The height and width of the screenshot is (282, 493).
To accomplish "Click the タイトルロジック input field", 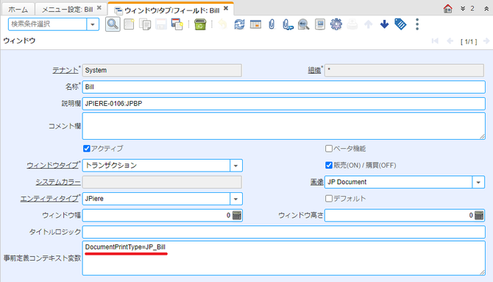I will (283, 232).
